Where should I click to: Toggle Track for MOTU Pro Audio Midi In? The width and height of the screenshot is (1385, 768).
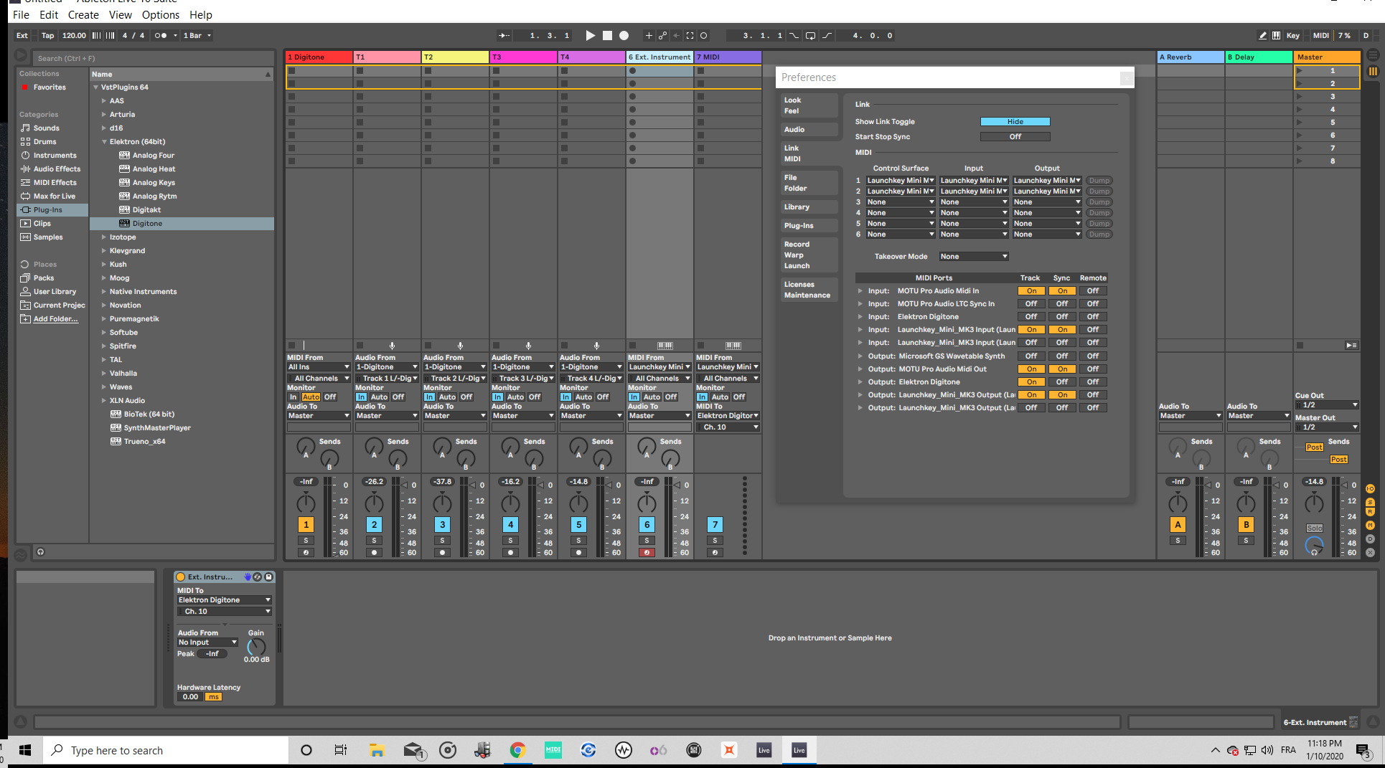click(1031, 291)
